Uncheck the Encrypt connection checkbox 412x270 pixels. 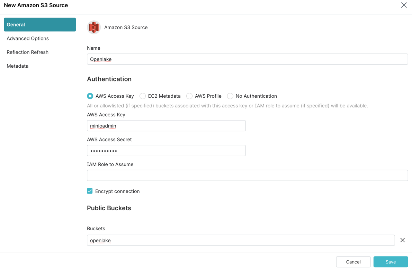(x=90, y=191)
